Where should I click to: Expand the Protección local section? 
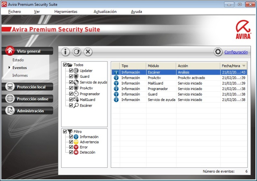pos(31,87)
